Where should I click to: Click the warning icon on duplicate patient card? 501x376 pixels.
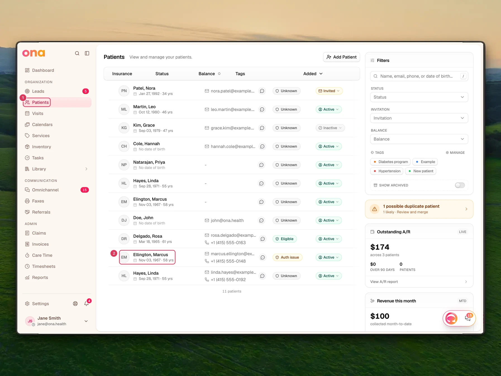click(x=374, y=209)
